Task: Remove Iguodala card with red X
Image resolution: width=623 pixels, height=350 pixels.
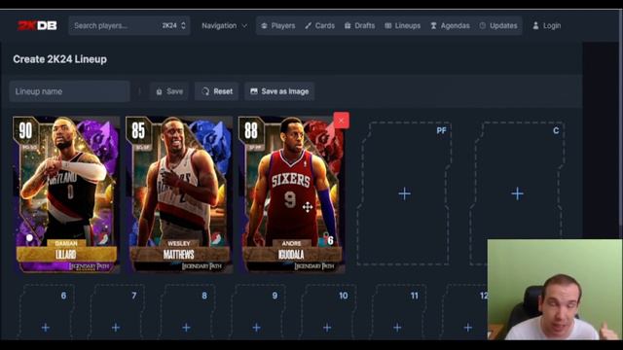Action: 342,121
